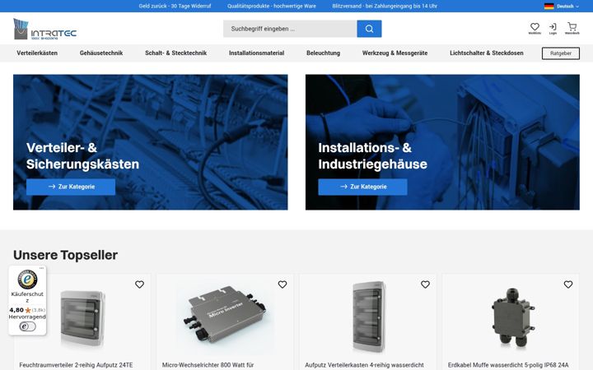Open the wishlist heart icon in header
This screenshot has height=370, width=593.
tap(535, 28)
